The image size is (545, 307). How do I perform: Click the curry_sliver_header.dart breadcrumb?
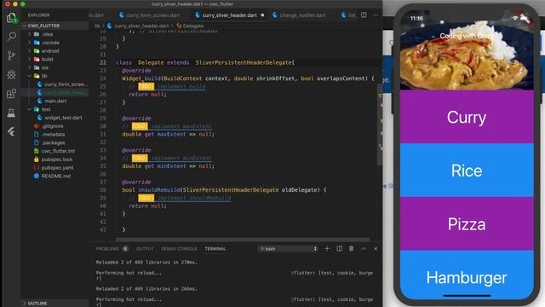click(138, 26)
